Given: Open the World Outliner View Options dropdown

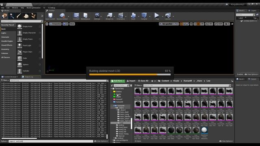Looking at the screenshot, I should [251, 75].
